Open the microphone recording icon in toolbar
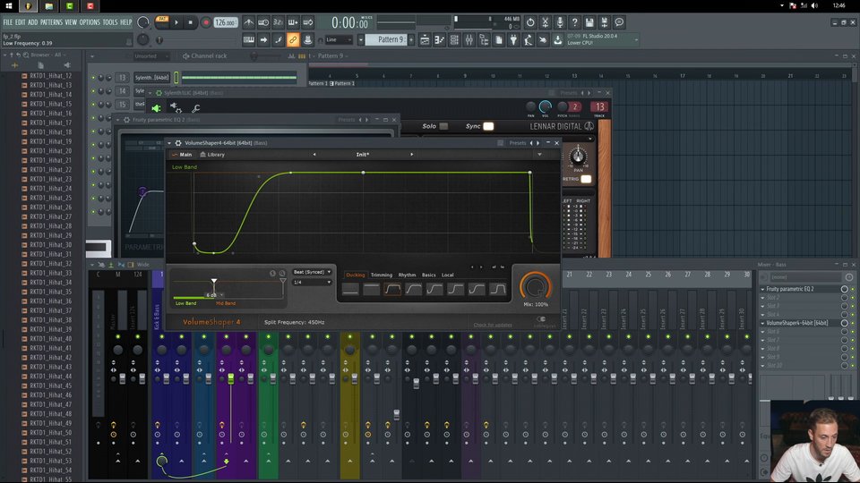The image size is (860, 483). 559,22
